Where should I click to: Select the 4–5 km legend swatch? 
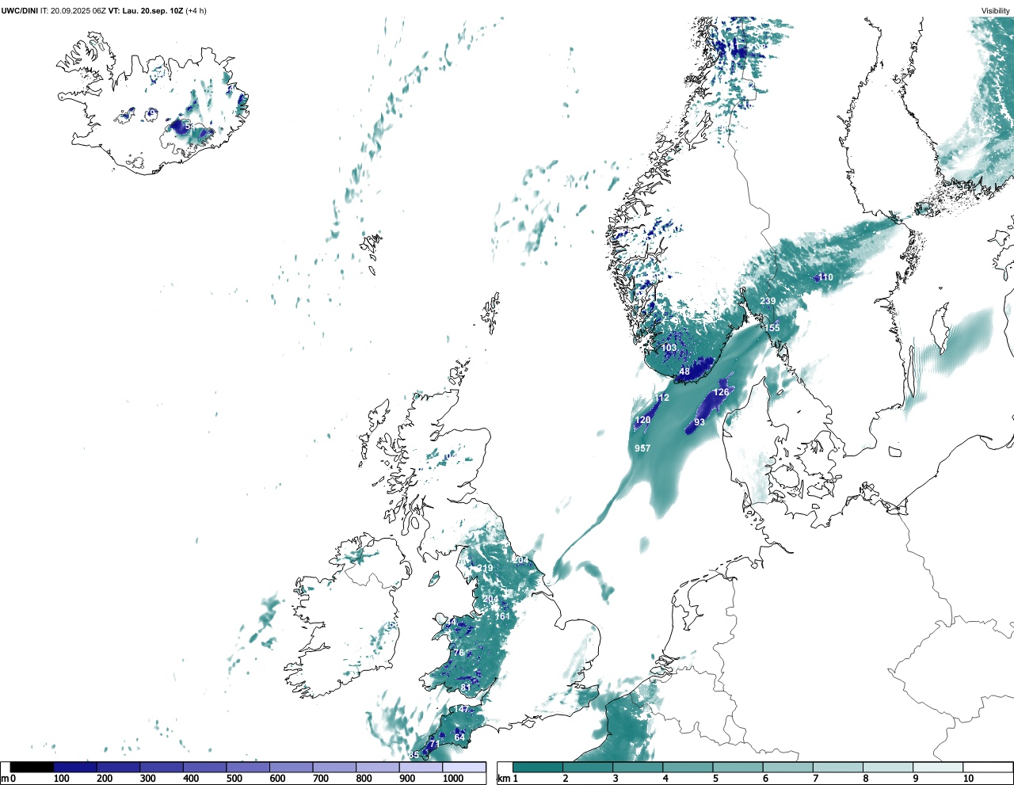click(688, 768)
